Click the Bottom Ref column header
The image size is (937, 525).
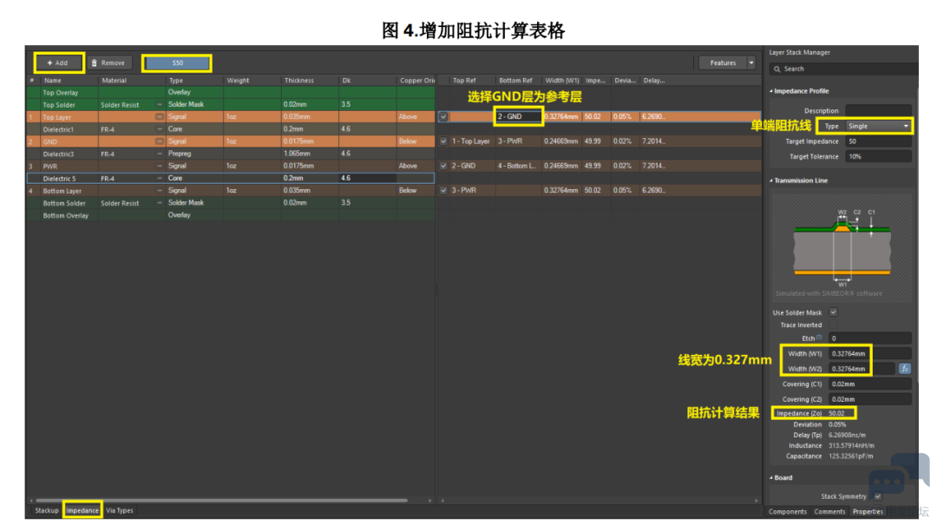tap(517, 80)
